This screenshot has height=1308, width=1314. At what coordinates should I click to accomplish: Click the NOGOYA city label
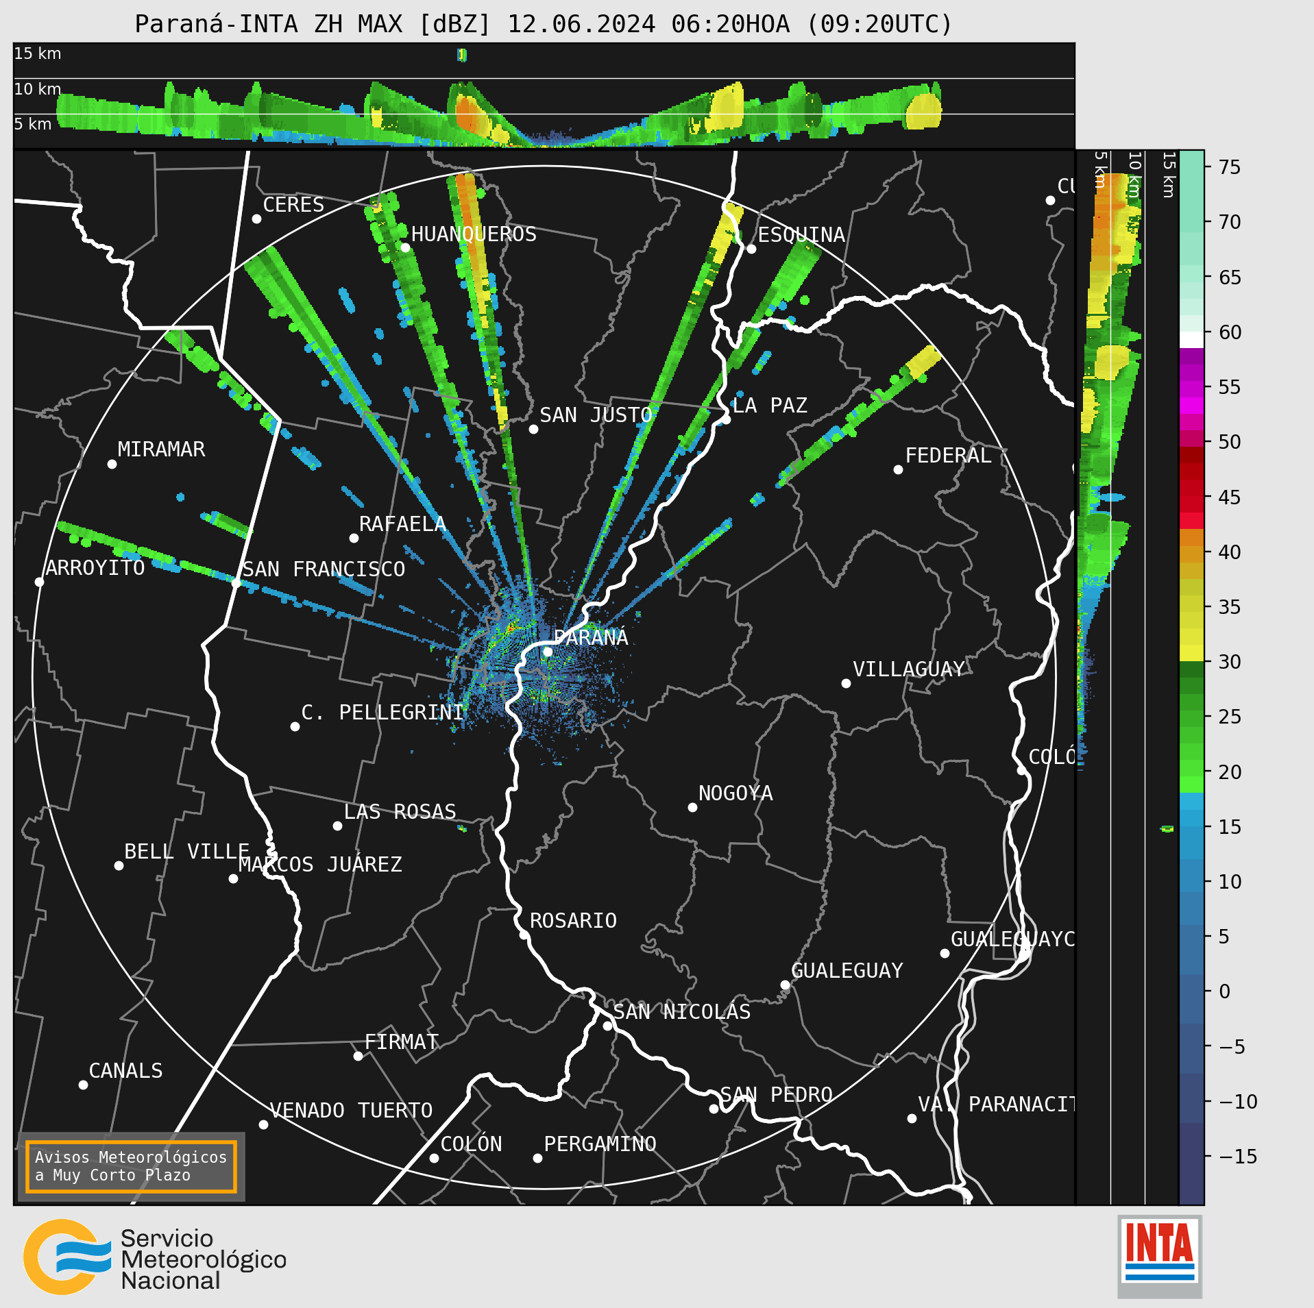735,793
